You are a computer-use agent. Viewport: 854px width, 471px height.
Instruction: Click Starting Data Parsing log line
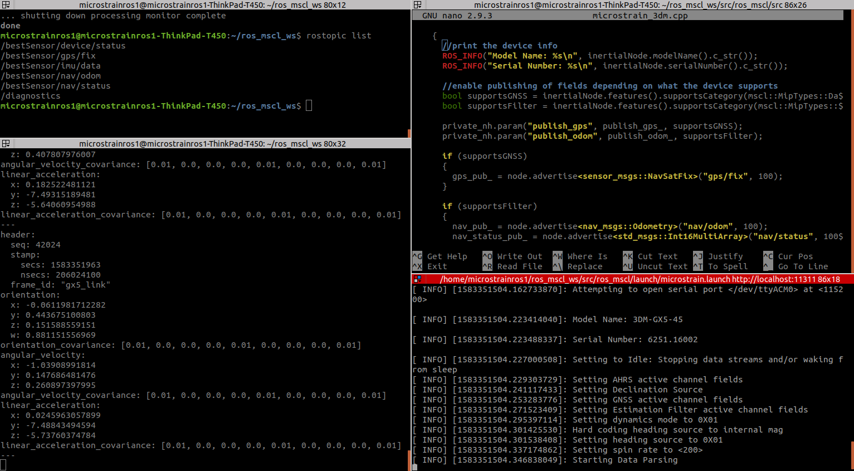point(545,460)
